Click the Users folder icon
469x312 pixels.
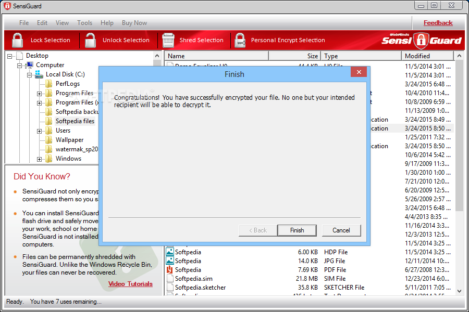click(x=49, y=131)
